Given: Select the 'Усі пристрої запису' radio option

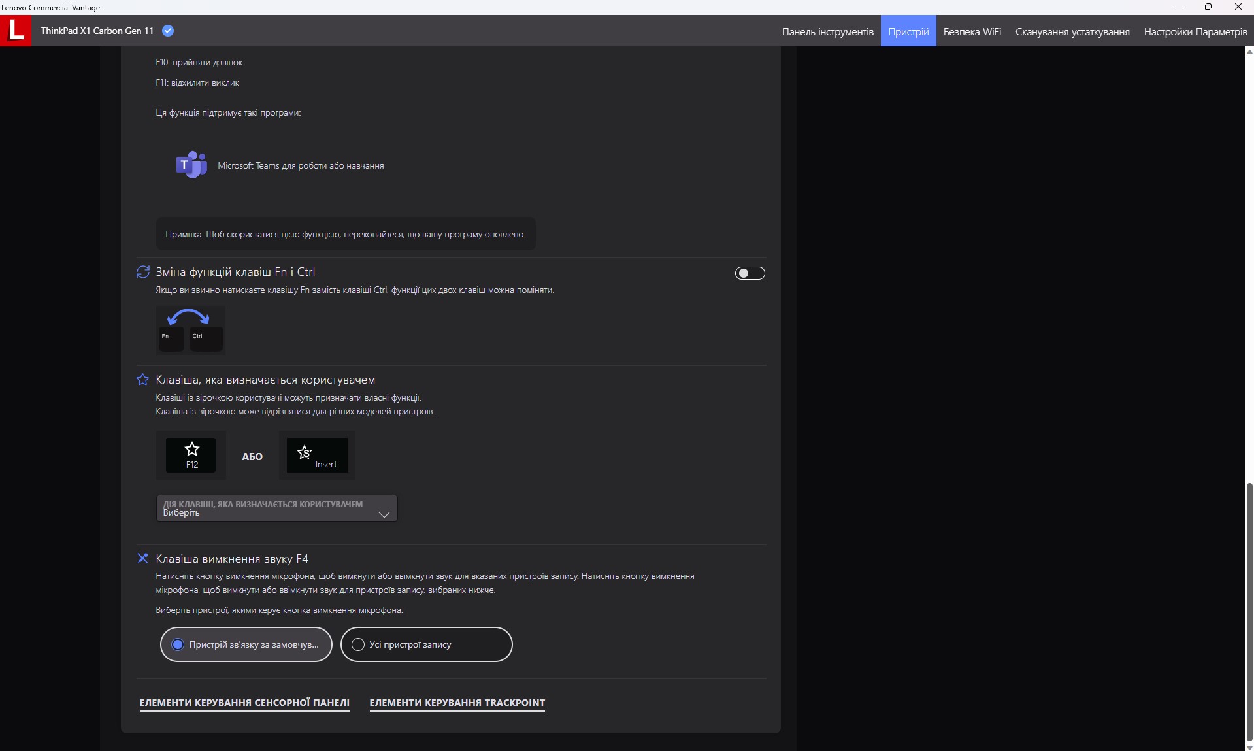Looking at the screenshot, I should [358, 644].
